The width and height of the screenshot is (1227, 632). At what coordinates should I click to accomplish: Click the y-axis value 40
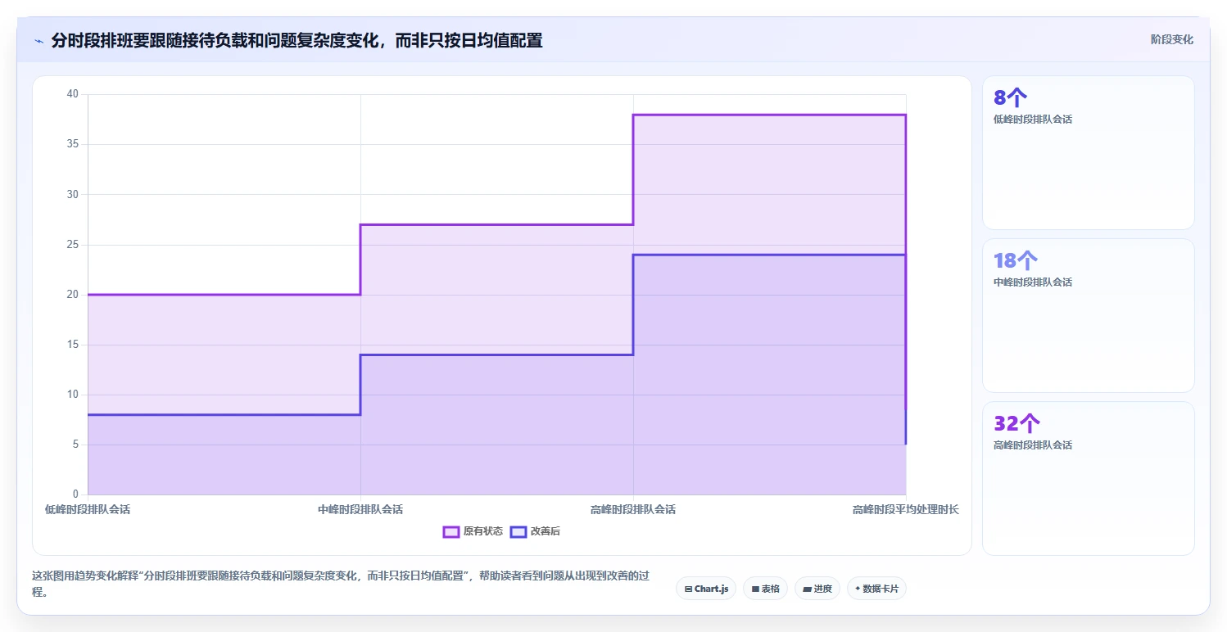click(x=73, y=94)
